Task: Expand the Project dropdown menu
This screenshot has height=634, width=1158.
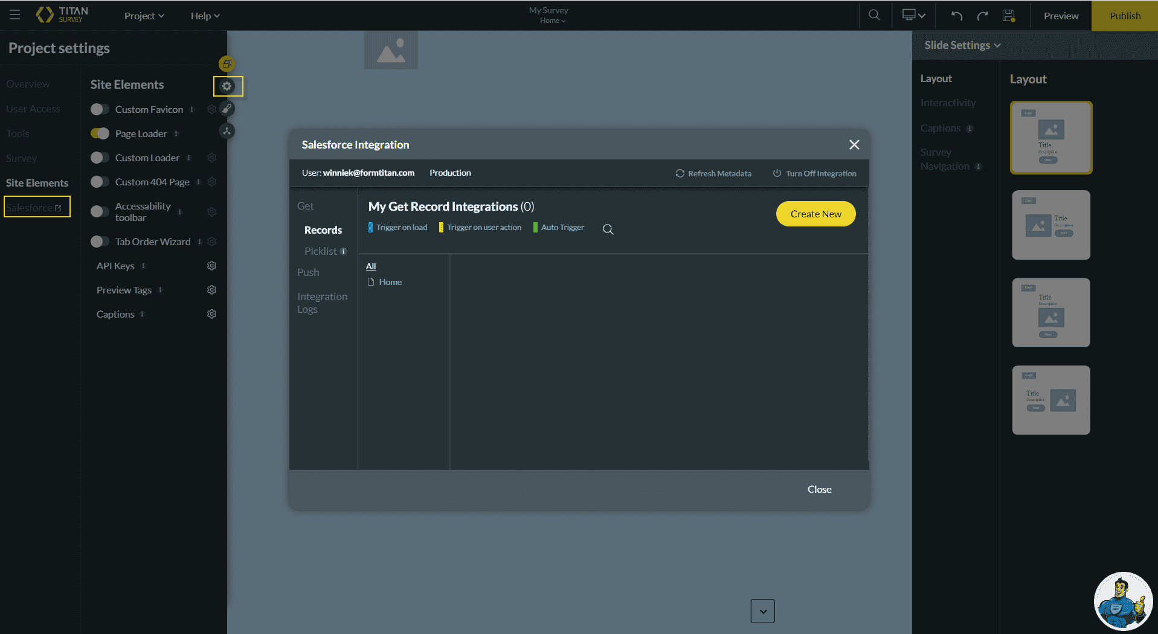Action: [x=144, y=16]
